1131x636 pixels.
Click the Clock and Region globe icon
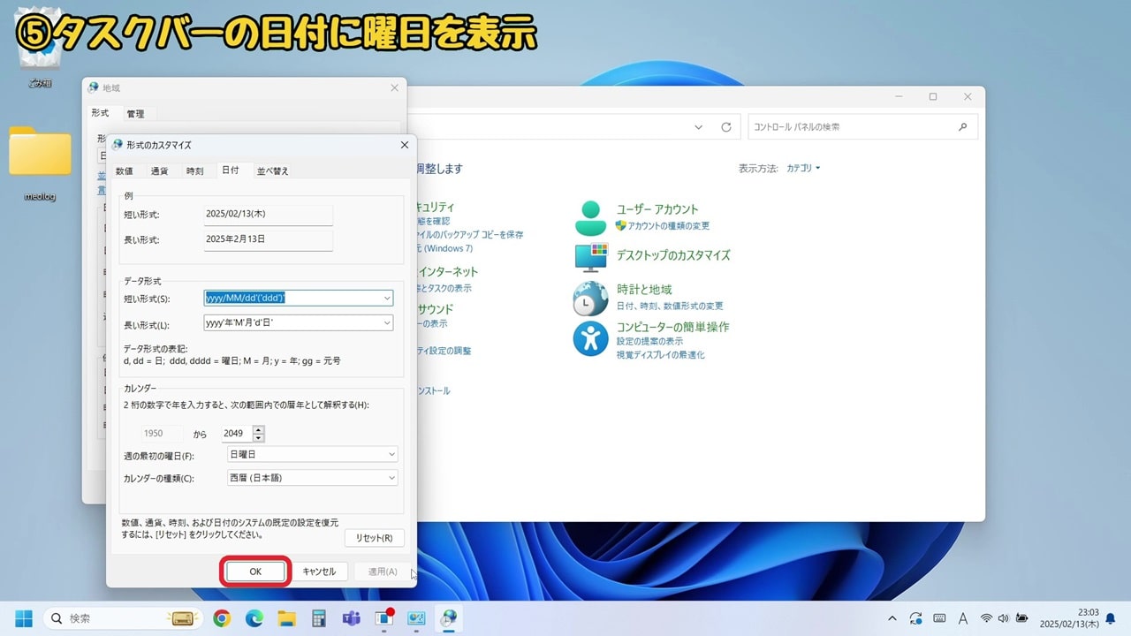coord(590,299)
